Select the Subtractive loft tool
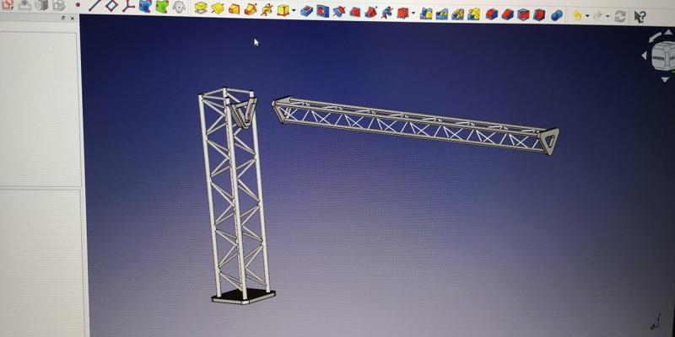 tap(354, 12)
